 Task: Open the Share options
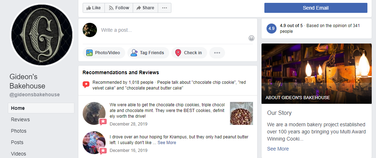145,8
